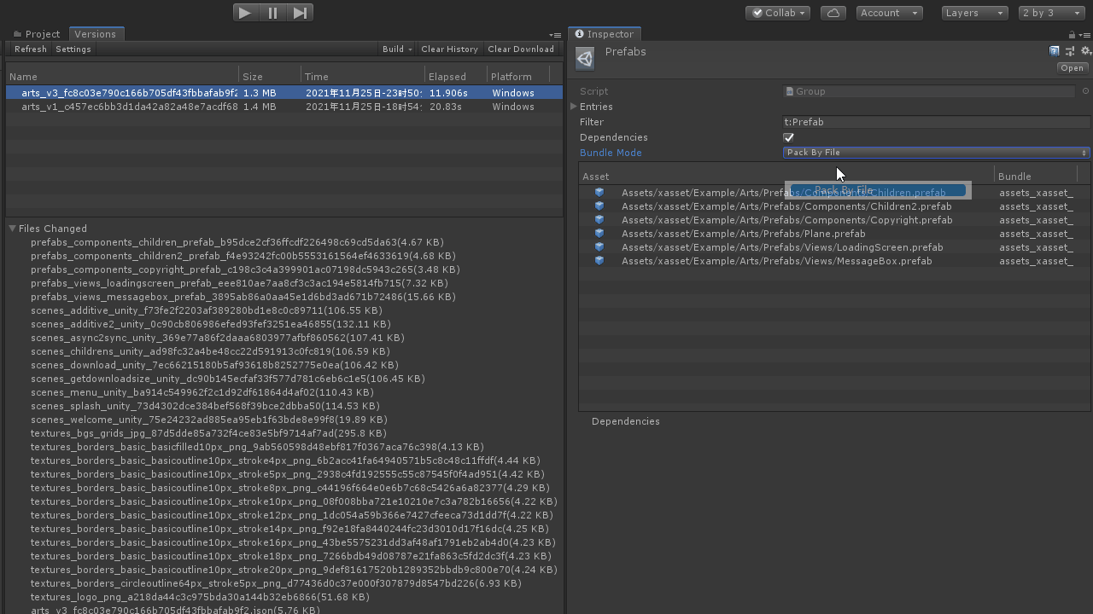
Task: Click the Filter input field
Action: [x=936, y=122]
